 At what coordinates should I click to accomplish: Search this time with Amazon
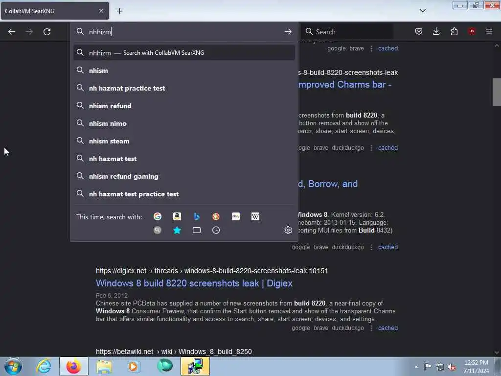177,216
